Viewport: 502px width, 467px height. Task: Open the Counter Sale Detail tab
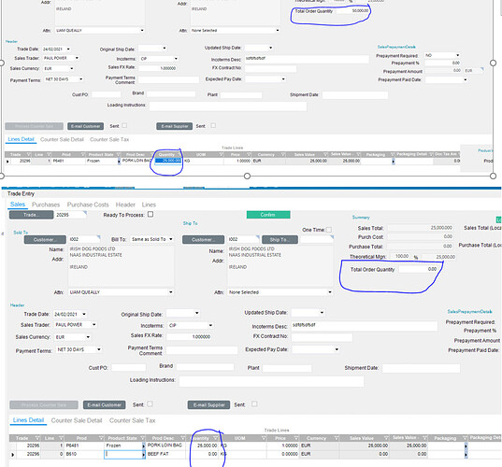[x=77, y=420]
